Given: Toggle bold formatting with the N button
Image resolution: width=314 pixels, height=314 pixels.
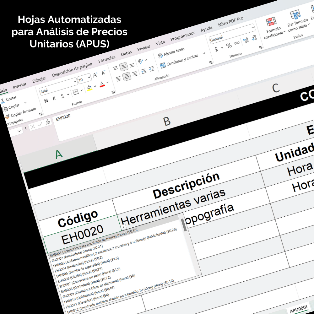Looking at the screenshot, I should pyautogui.click(x=46, y=101).
